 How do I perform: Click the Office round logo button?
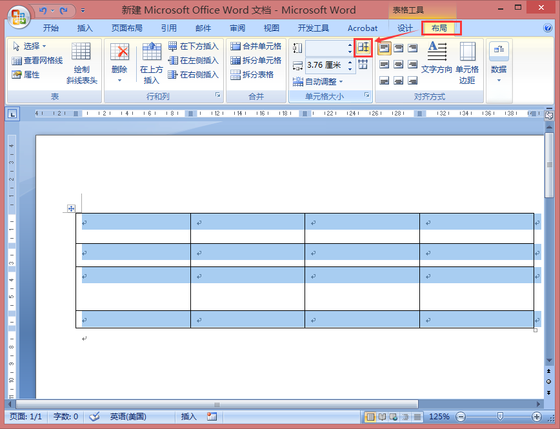click(x=19, y=16)
